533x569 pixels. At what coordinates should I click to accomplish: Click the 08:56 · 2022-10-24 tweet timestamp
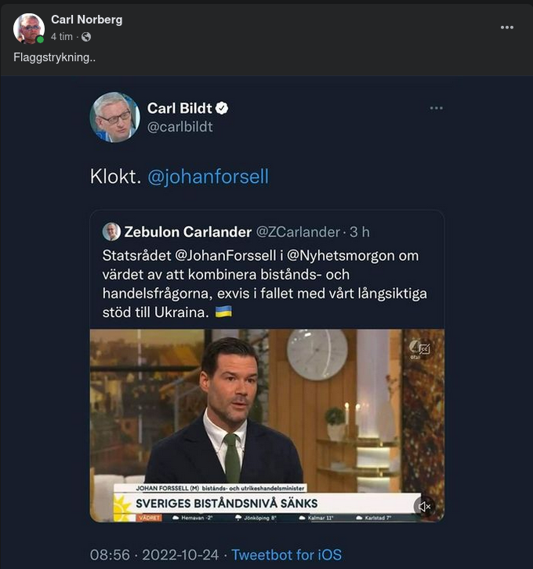point(153,555)
